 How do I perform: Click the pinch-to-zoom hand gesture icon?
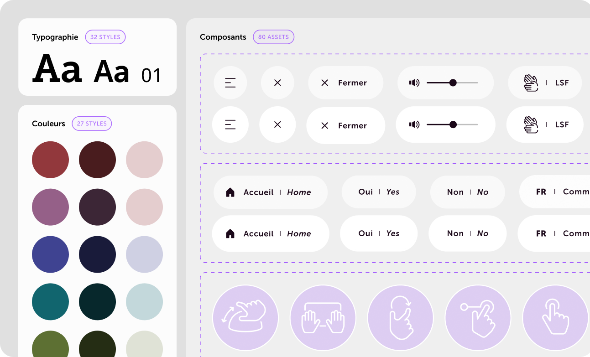(x=245, y=317)
